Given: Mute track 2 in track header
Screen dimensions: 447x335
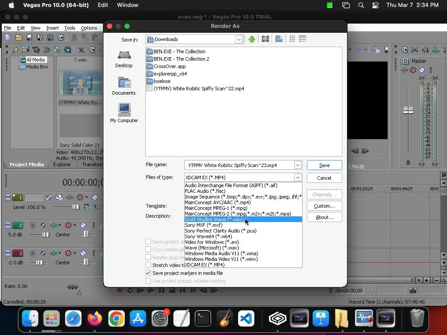Looking at the screenshot, I should pos(83,226).
